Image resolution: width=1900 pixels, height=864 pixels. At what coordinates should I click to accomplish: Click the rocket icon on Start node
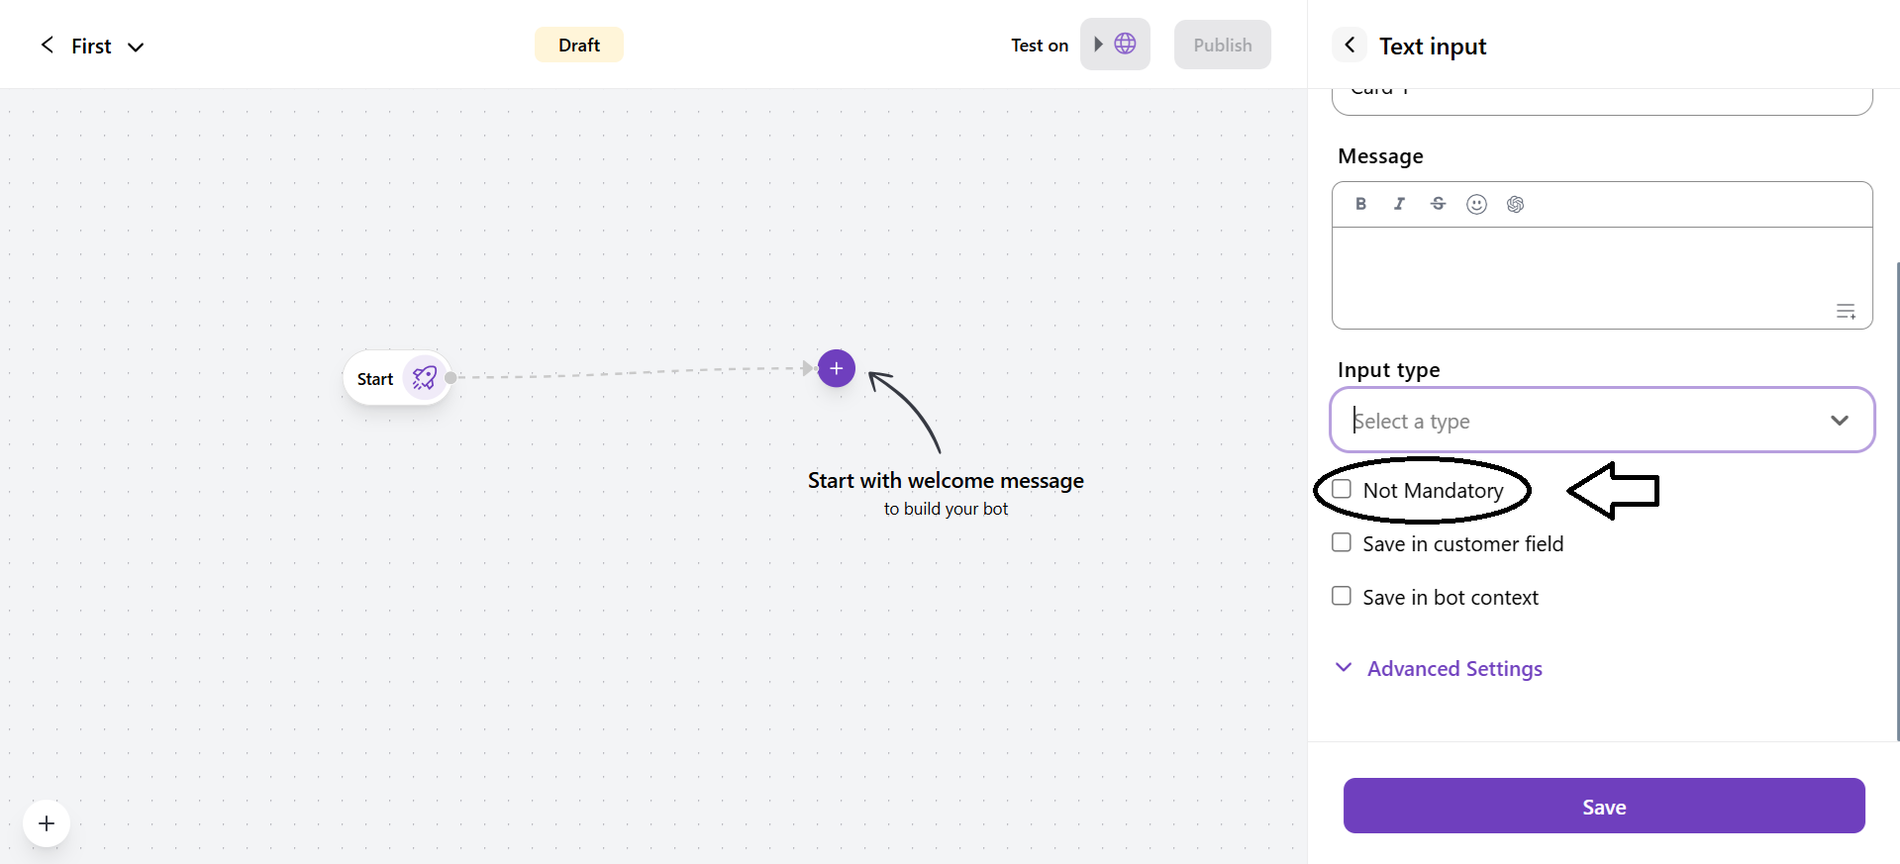click(x=425, y=378)
